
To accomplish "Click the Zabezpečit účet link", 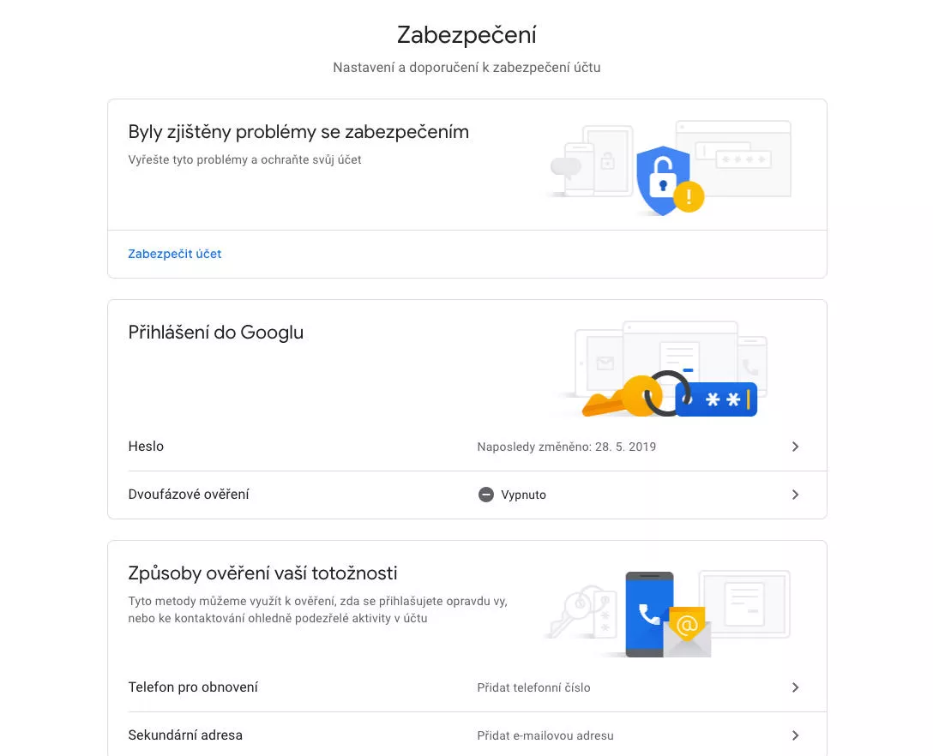I will coord(175,254).
